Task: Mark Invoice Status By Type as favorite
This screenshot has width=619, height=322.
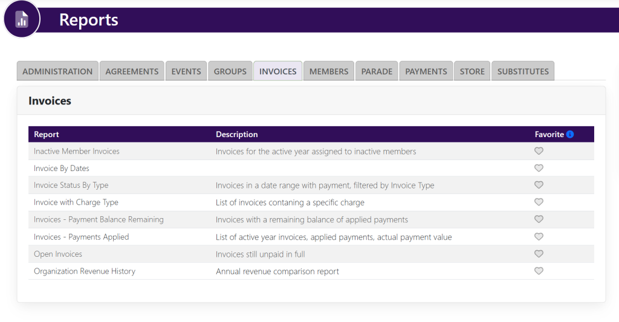Action: click(x=539, y=185)
